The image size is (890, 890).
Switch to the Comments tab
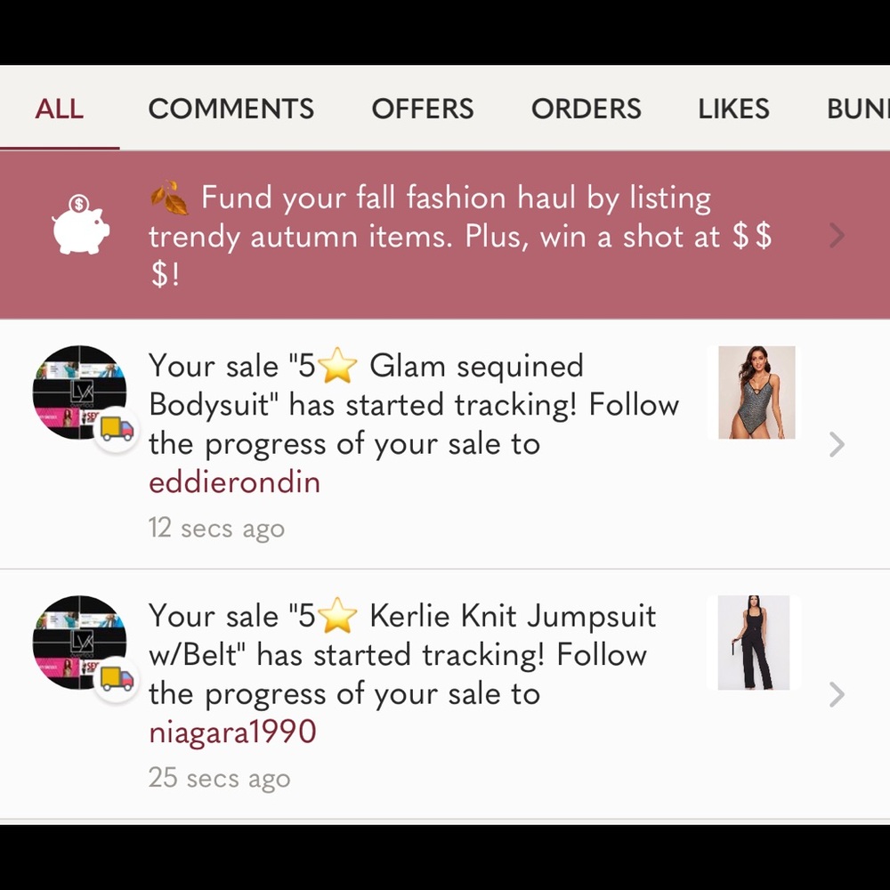(x=231, y=109)
